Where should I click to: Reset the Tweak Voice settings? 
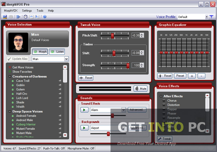86,78
